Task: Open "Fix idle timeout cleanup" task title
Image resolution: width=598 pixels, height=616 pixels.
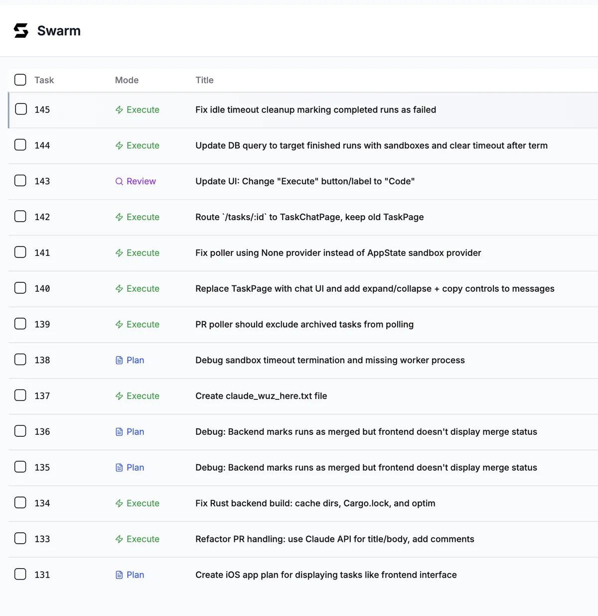Action: point(315,110)
